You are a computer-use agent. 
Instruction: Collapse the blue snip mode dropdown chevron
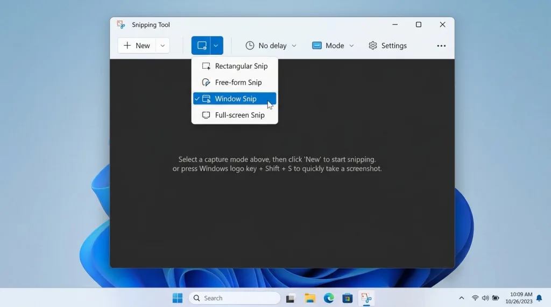point(216,46)
